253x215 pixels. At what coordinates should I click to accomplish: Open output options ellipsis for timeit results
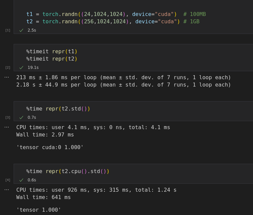click(7, 77)
